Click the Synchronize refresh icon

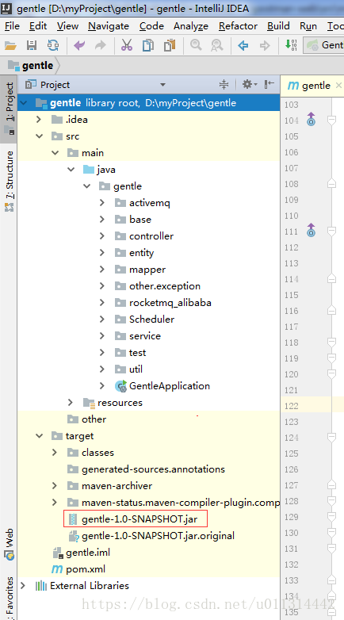tap(53, 45)
